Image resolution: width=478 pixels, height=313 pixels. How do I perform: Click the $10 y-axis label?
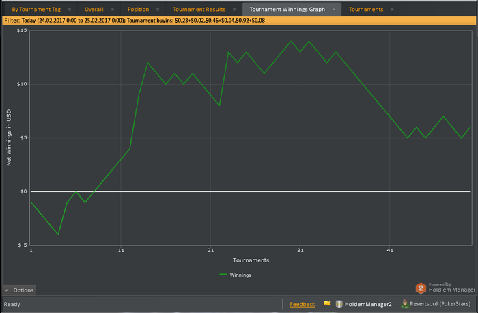click(x=22, y=84)
